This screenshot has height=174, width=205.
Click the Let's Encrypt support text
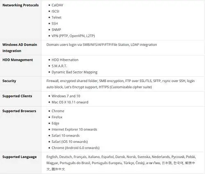pyautogui.click(x=81, y=87)
